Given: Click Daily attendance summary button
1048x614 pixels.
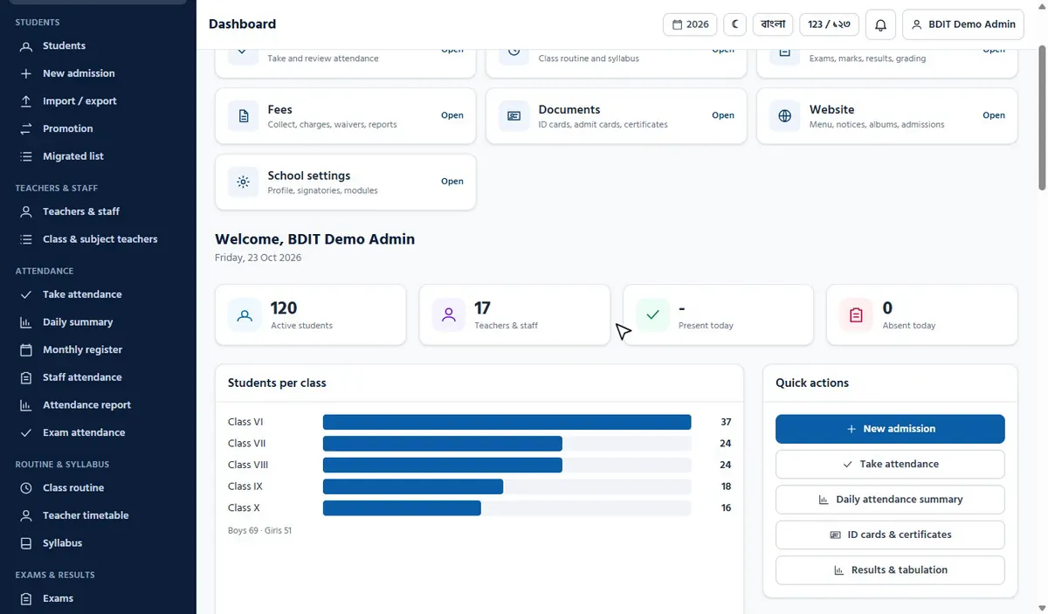Looking at the screenshot, I should 890,500.
